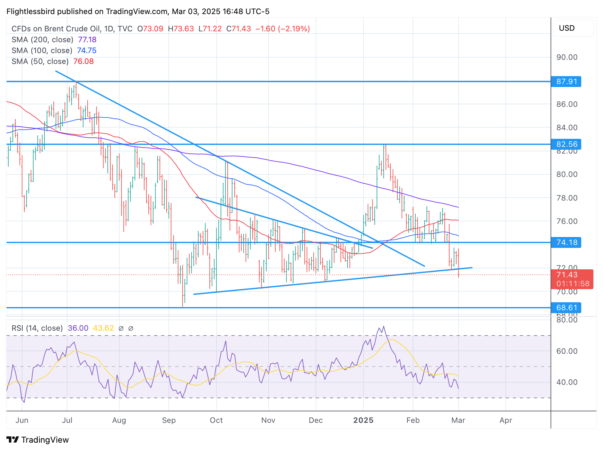
Task: Click the Aug label on time axis
Action: 119,420
